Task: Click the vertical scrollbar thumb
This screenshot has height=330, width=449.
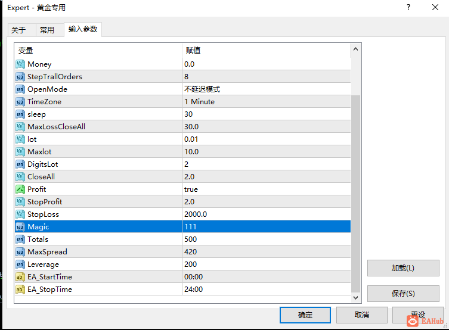Action: [x=355, y=194]
